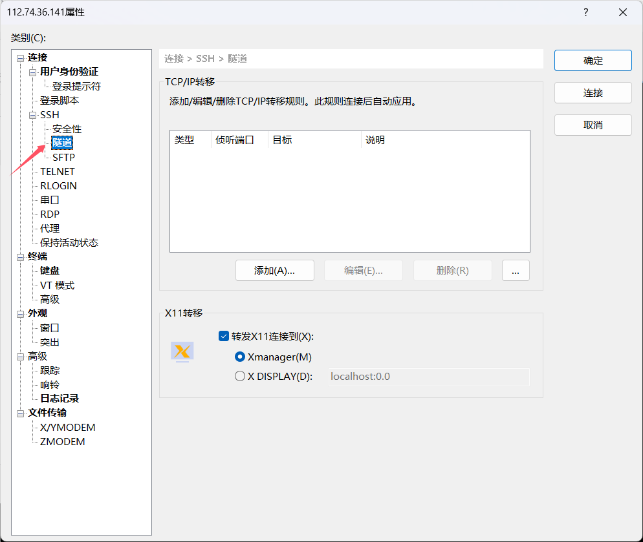Select X/YMODEM tree item
643x542 pixels.
[x=68, y=428]
